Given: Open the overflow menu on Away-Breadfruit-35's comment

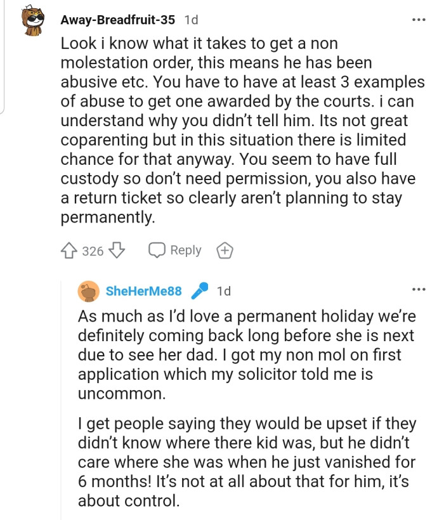Looking at the screenshot, I should tap(419, 20).
